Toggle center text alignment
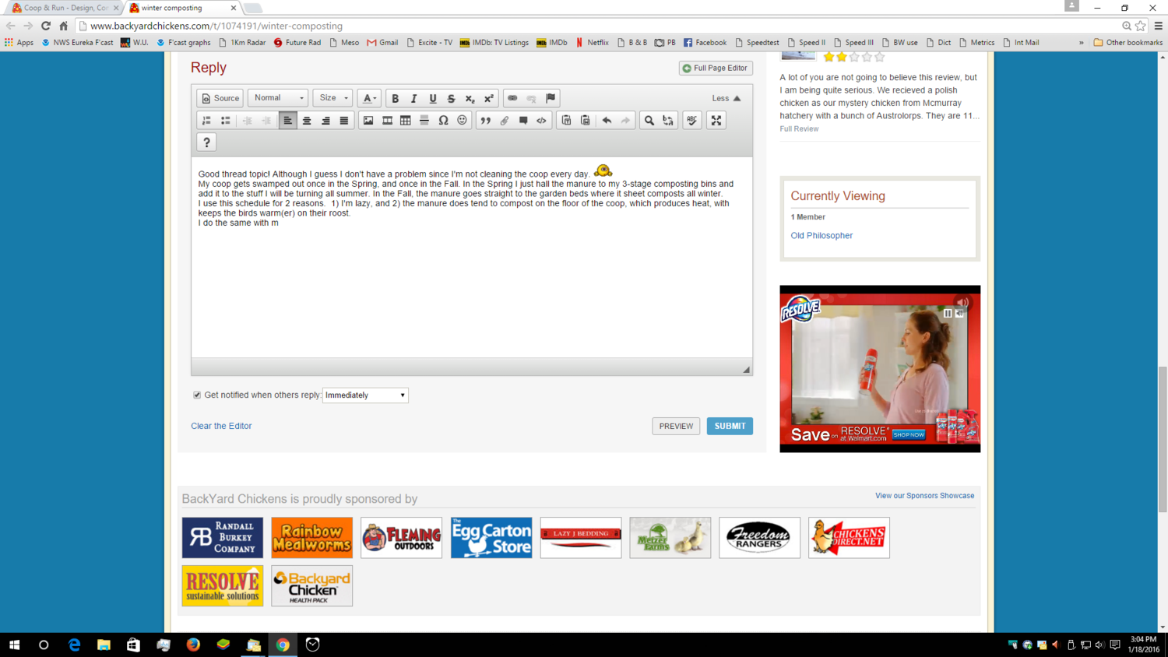This screenshot has width=1168, height=657. [x=307, y=121]
